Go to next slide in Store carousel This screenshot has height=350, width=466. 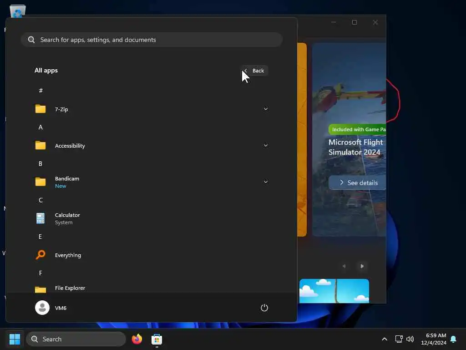(x=362, y=266)
